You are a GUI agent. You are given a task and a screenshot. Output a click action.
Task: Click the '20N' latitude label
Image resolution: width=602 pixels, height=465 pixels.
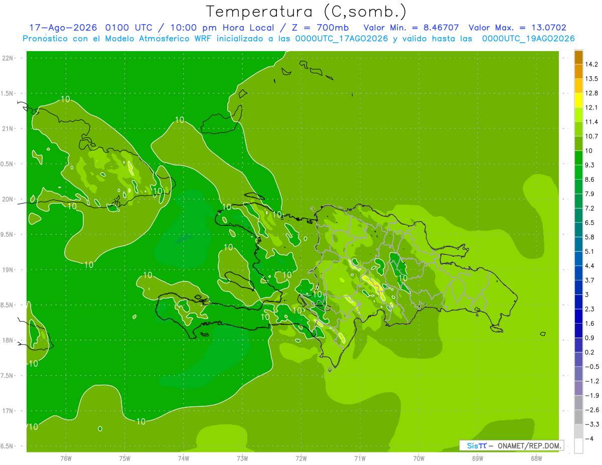[8, 199]
